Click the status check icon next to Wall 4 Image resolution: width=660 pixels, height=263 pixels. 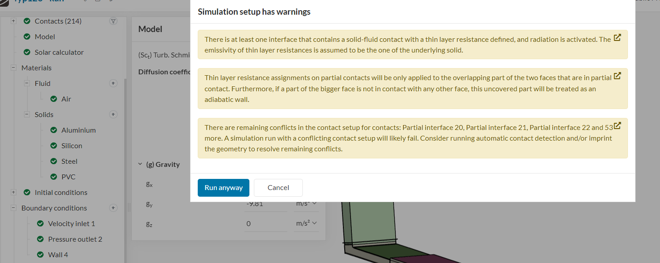40,255
